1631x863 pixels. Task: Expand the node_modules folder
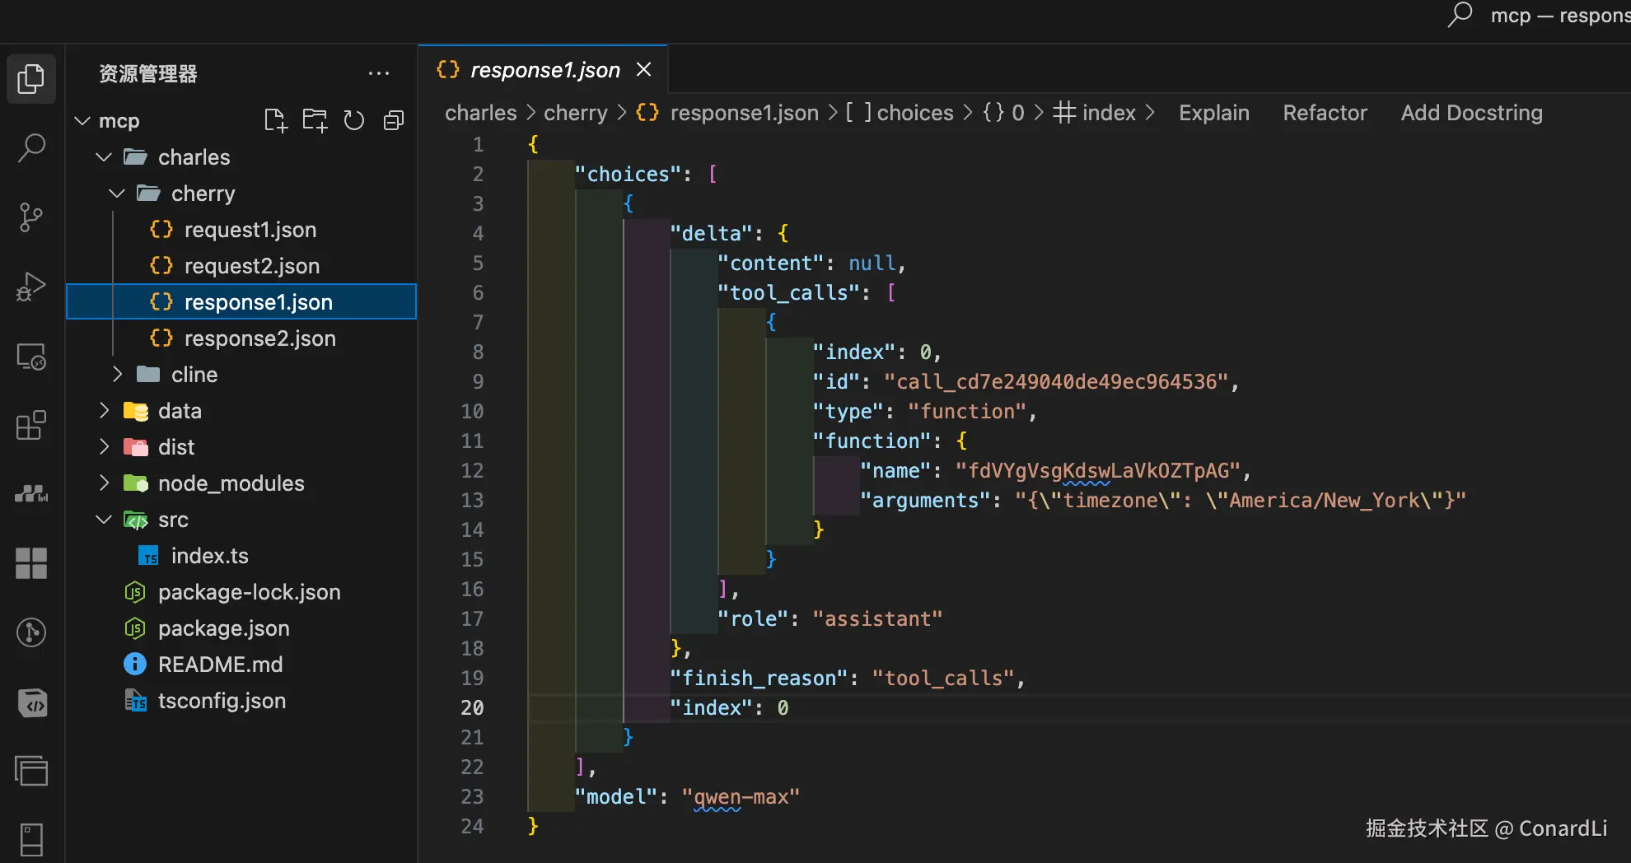coord(231,483)
